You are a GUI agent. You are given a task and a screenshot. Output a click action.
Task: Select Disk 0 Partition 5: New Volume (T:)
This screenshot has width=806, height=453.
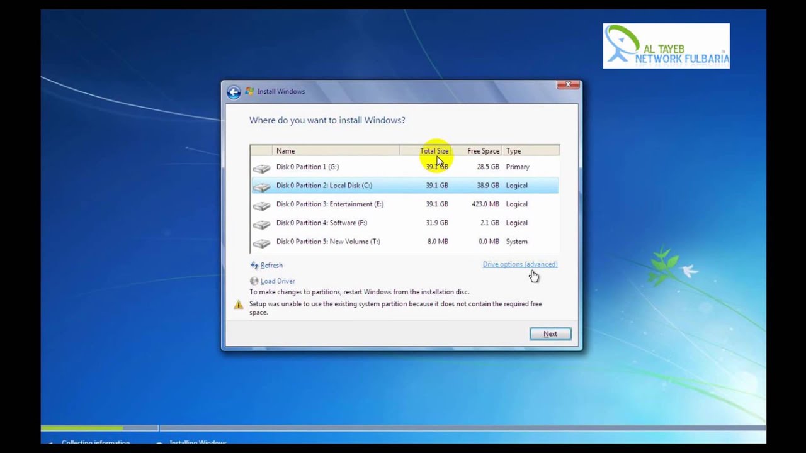coord(404,242)
